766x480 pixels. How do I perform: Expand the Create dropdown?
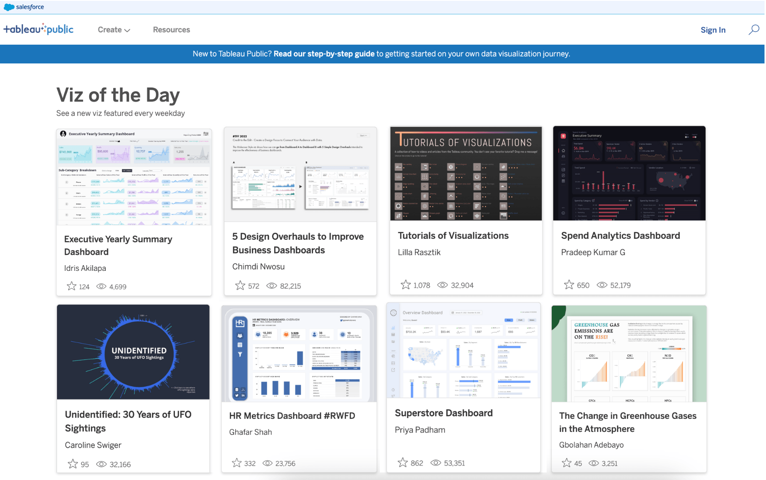[x=113, y=30]
